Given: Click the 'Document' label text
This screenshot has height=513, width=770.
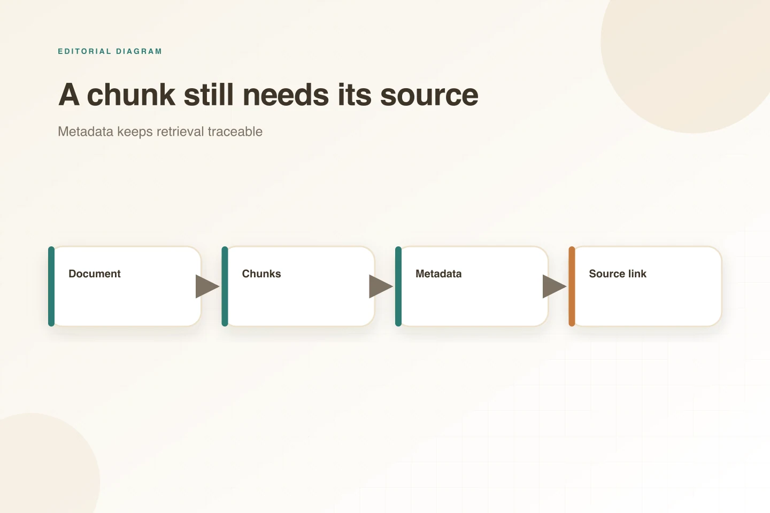Looking at the screenshot, I should pyautogui.click(x=95, y=274).
